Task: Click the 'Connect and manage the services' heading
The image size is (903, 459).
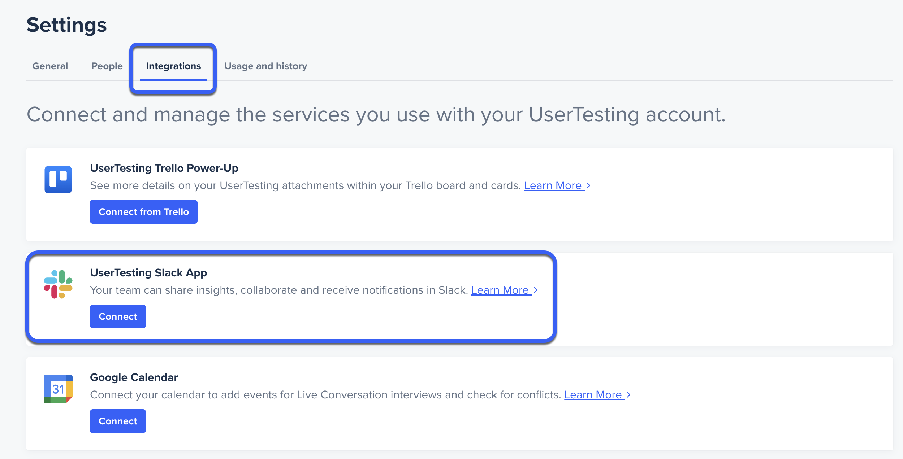Action: point(376,115)
